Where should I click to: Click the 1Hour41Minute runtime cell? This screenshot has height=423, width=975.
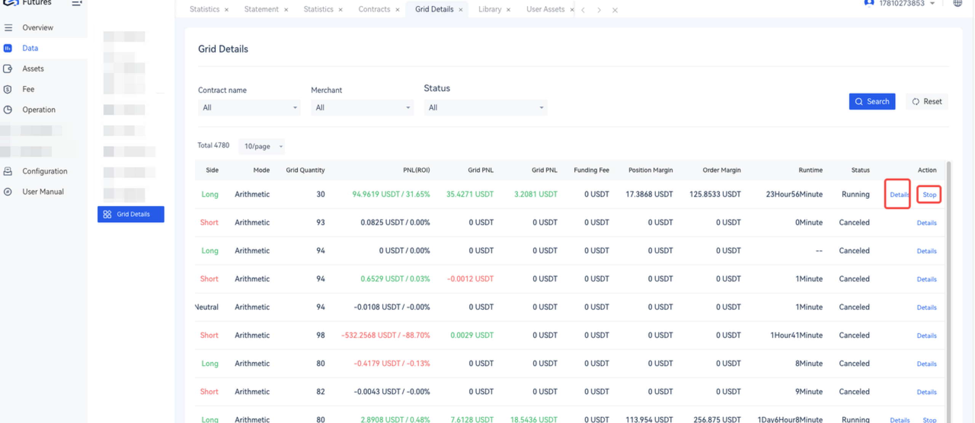point(796,335)
